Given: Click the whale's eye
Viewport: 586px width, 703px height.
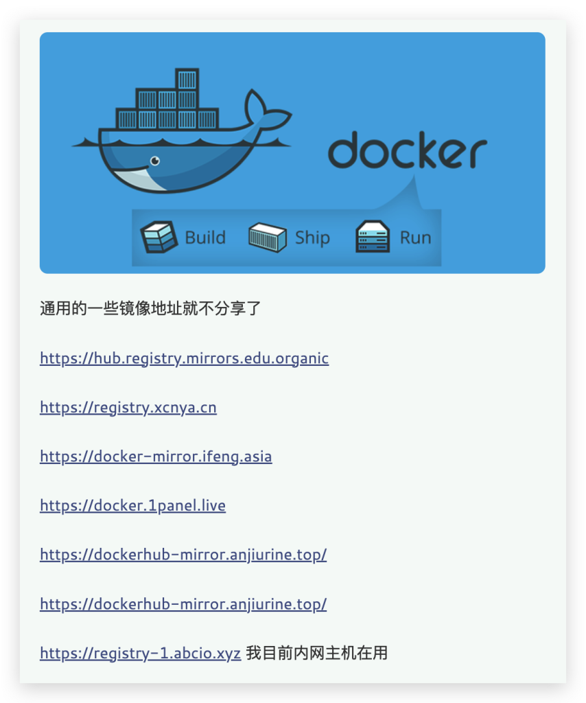Looking at the screenshot, I should pyautogui.click(x=155, y=161).
